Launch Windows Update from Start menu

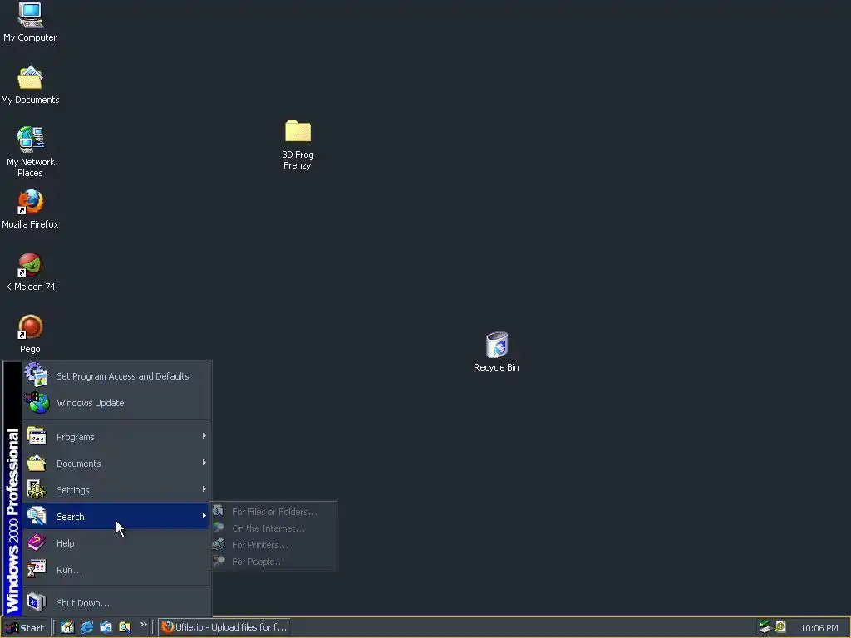click(116, 403)
